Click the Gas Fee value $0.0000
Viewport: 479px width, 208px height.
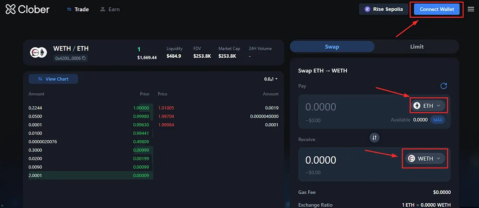(x=442, y=192)
